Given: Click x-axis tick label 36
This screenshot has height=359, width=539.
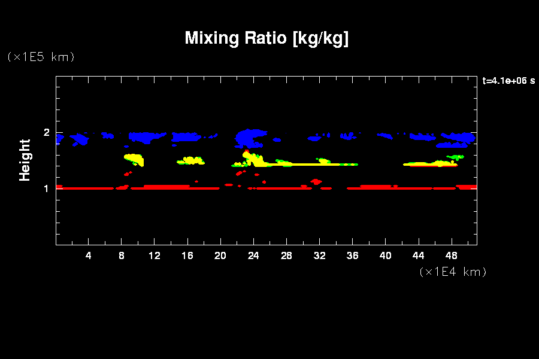Looking at the screenshot, I should click(x=352, y=255).
